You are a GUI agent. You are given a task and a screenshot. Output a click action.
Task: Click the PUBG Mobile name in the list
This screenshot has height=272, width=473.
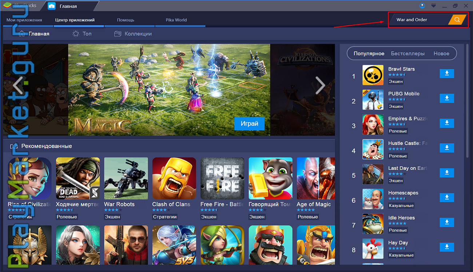pos(404,94)
